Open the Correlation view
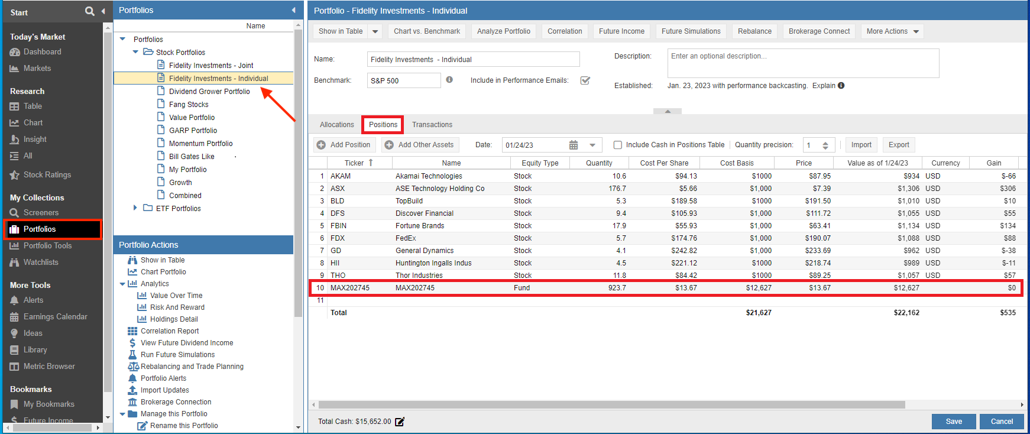Viewport: 1030px width, 434px height. click(x=565, y=31)
